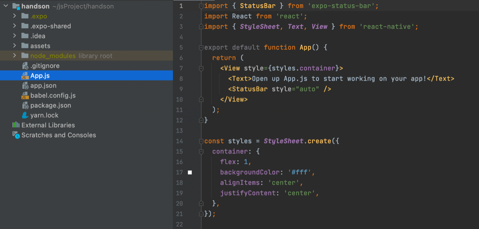
Task: Click fold end marker at line 3
Action: (201, 27)
